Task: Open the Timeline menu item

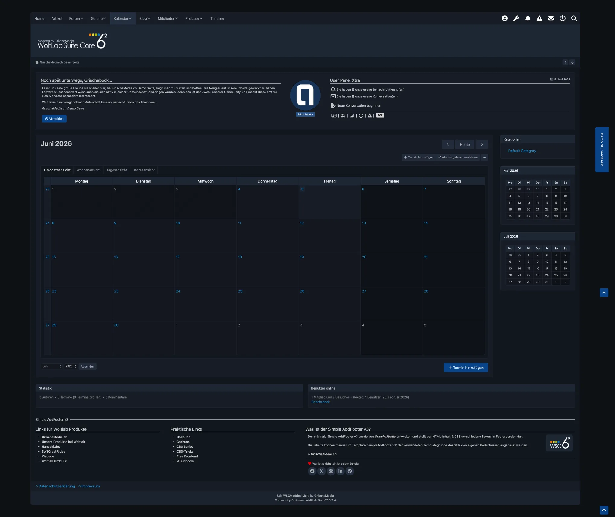Action: [x=217, y=19]
